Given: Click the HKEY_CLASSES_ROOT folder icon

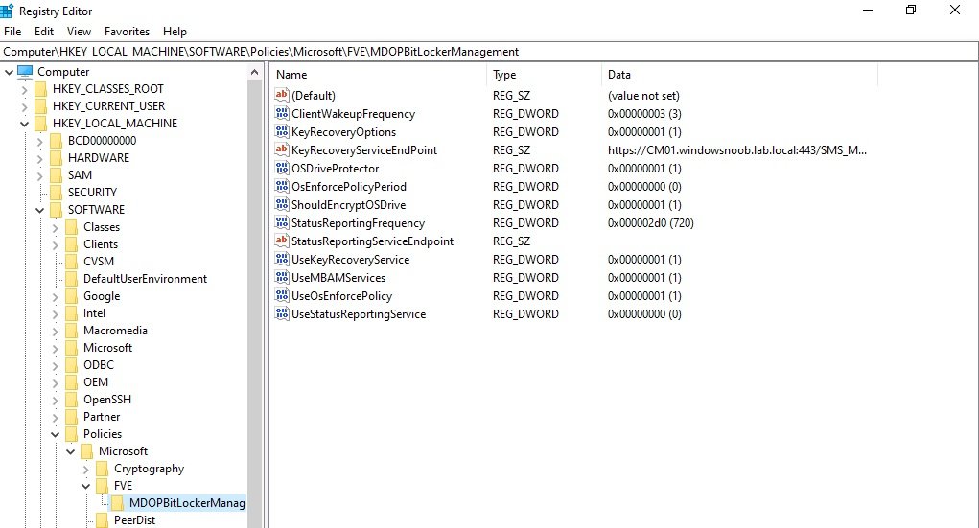Looking at the screenshot, I should coord(40,88).
